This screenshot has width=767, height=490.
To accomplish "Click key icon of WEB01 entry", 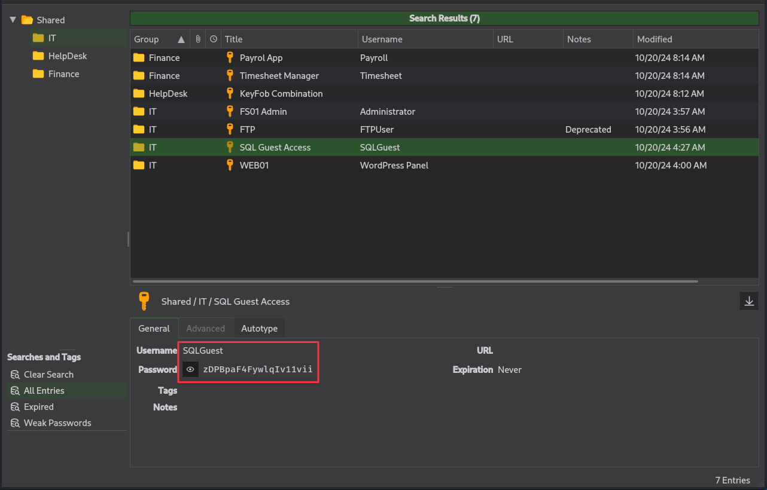I will click(x=230, y=165).
